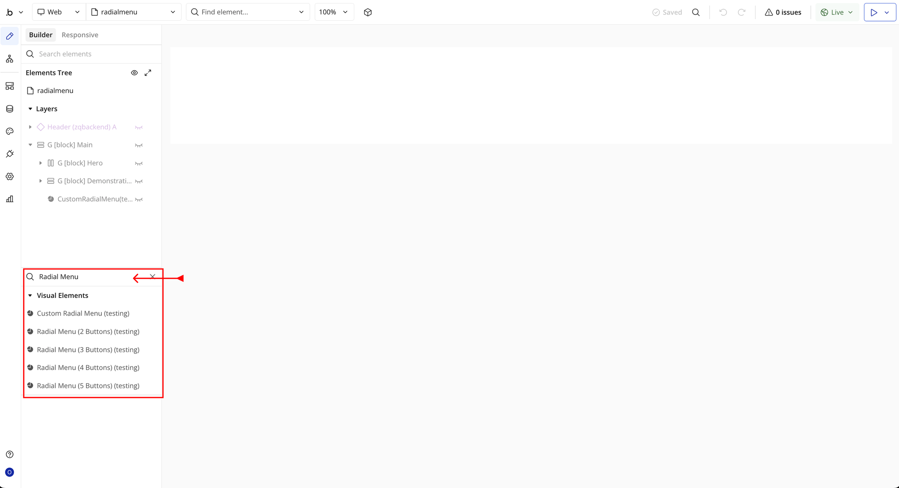Expand the G [block] Hero tree node
The height and width of the screenshot is (488, 899).
point(40,163)
